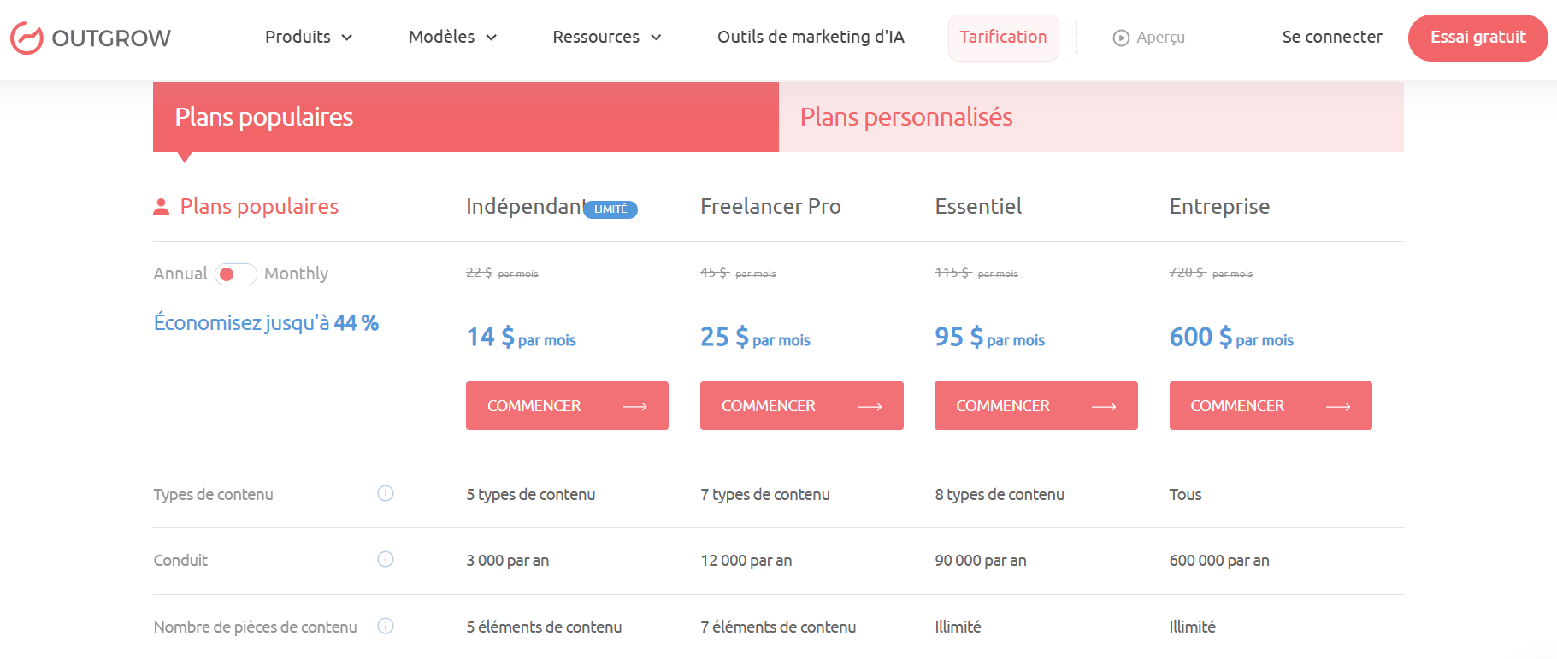Open the Aperçu link

(1149, 38)
